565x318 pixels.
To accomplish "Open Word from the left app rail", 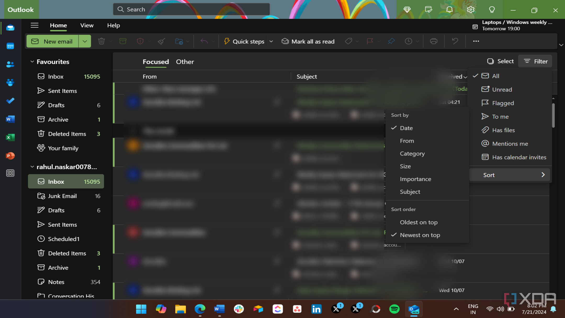I will tap(10, 119).
